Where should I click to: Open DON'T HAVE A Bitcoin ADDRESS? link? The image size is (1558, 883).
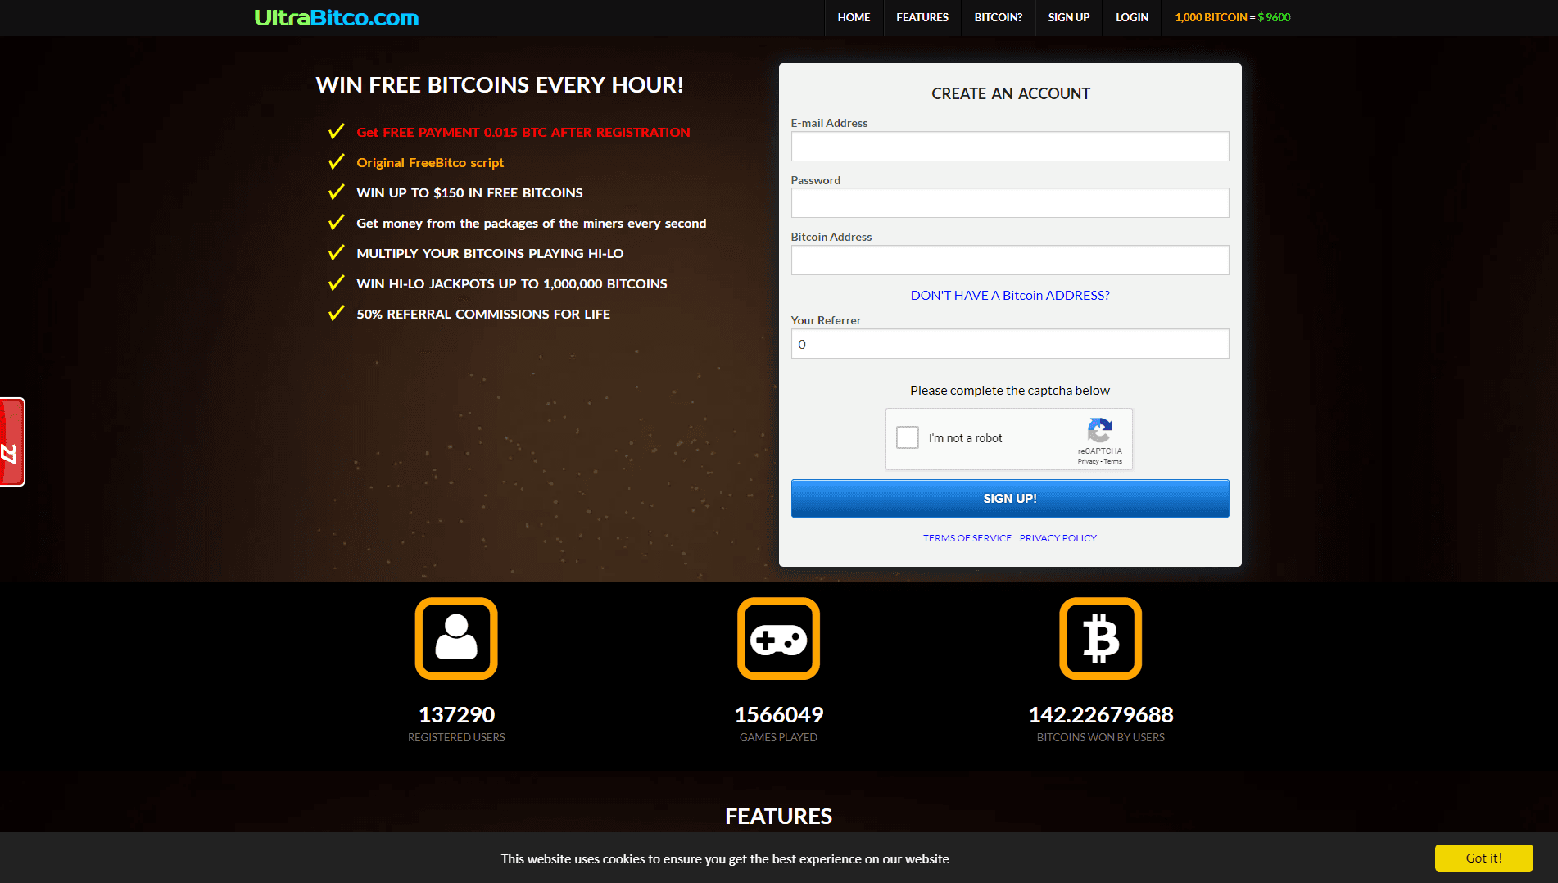(x=1009, y=295)
